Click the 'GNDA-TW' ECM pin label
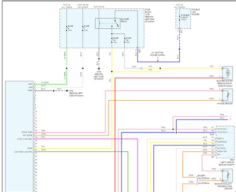The image size is (236, 192). [x=222, y=151]
